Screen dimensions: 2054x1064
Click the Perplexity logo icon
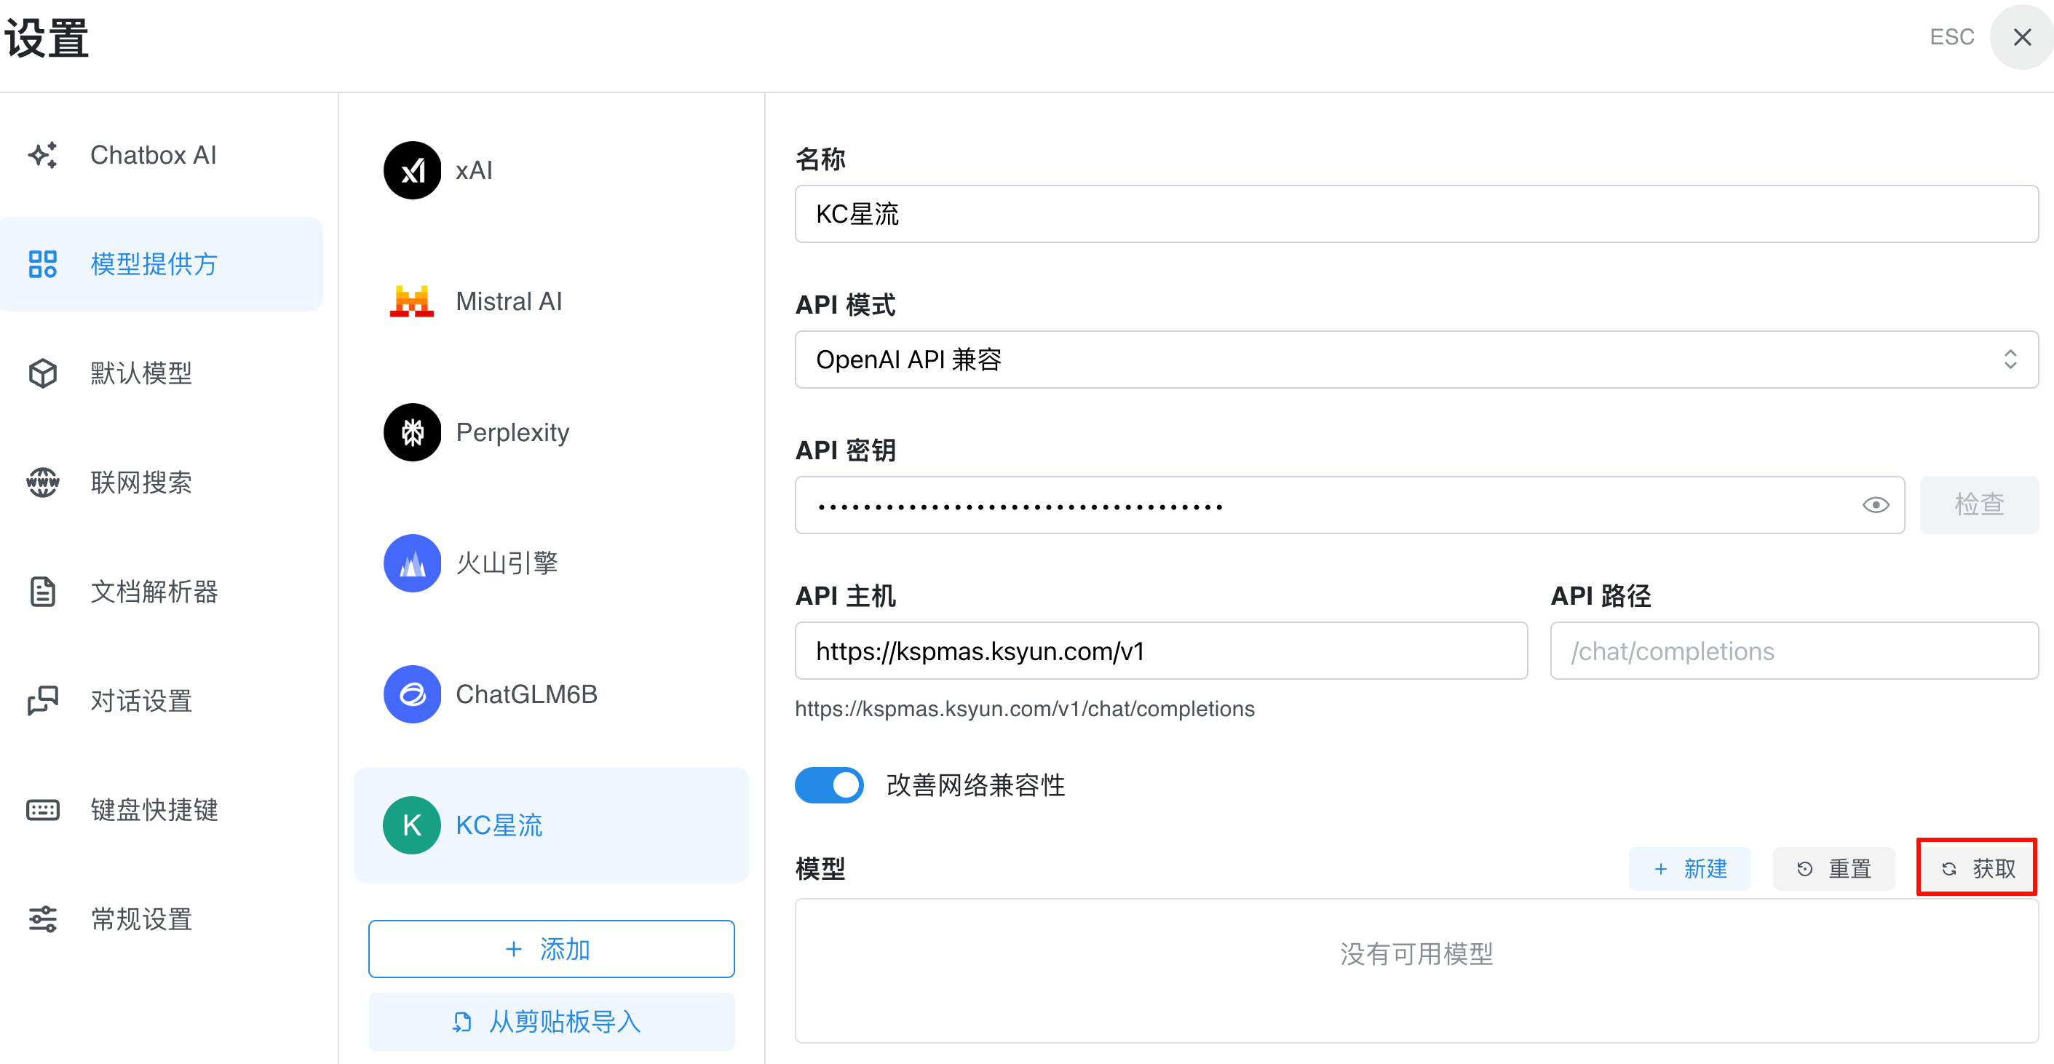(412, 432)
